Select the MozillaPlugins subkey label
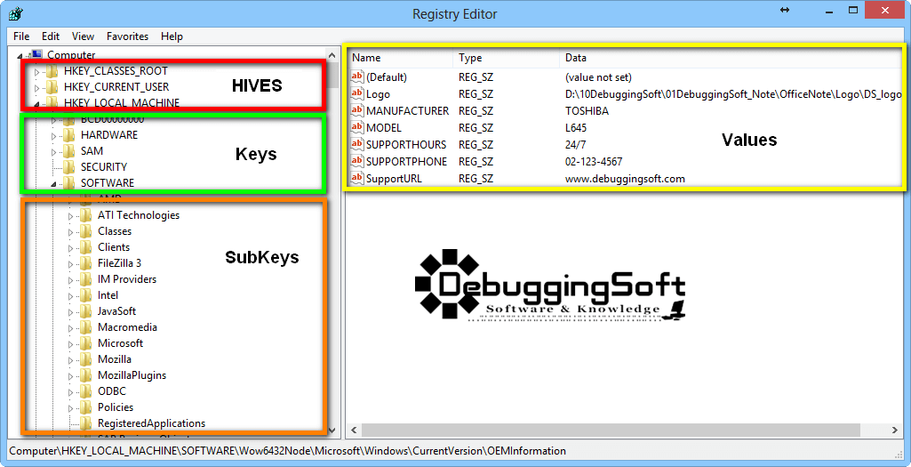This screenshot has height=467, width=911. (x=132, y=375)
